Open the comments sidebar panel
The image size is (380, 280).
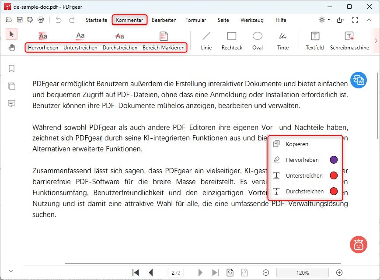pos(11,104)
